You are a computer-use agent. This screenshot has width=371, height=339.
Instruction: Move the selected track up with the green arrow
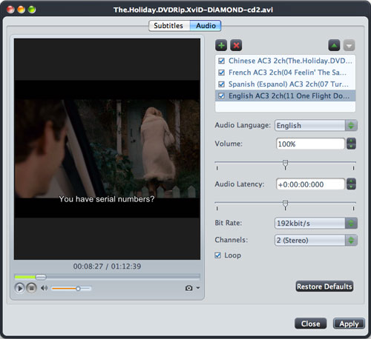334,45
